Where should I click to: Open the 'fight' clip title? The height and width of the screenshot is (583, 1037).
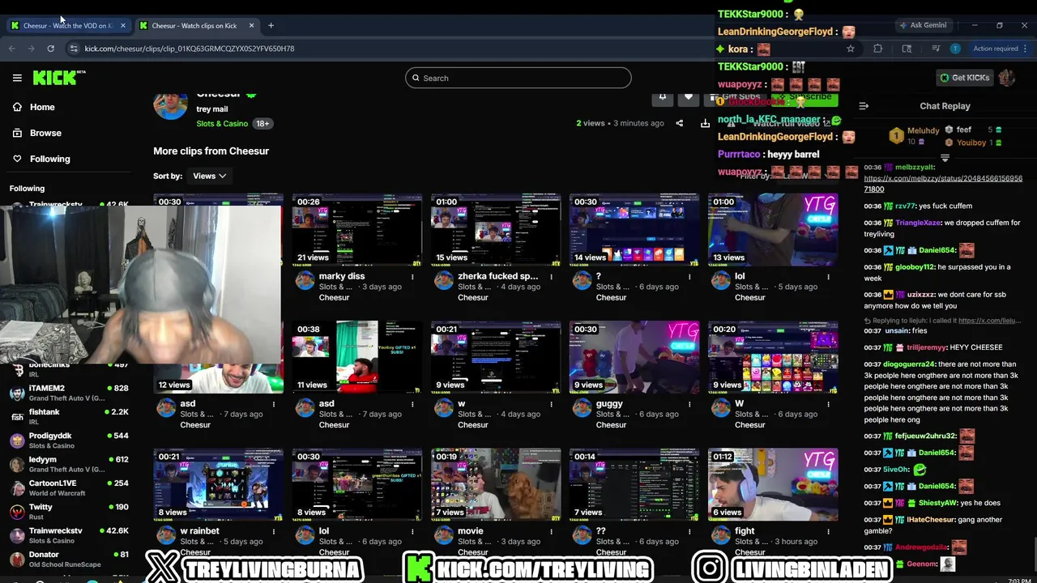tap(745, 531)
